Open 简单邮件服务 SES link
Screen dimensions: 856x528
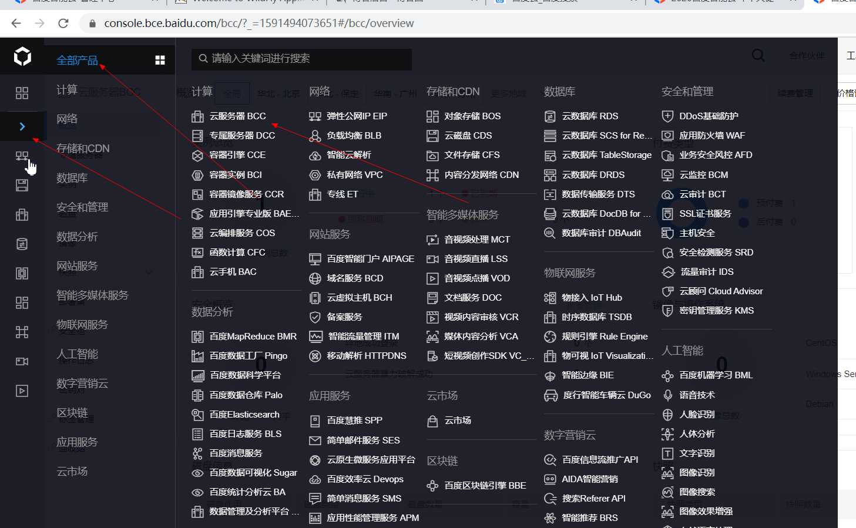363,440
